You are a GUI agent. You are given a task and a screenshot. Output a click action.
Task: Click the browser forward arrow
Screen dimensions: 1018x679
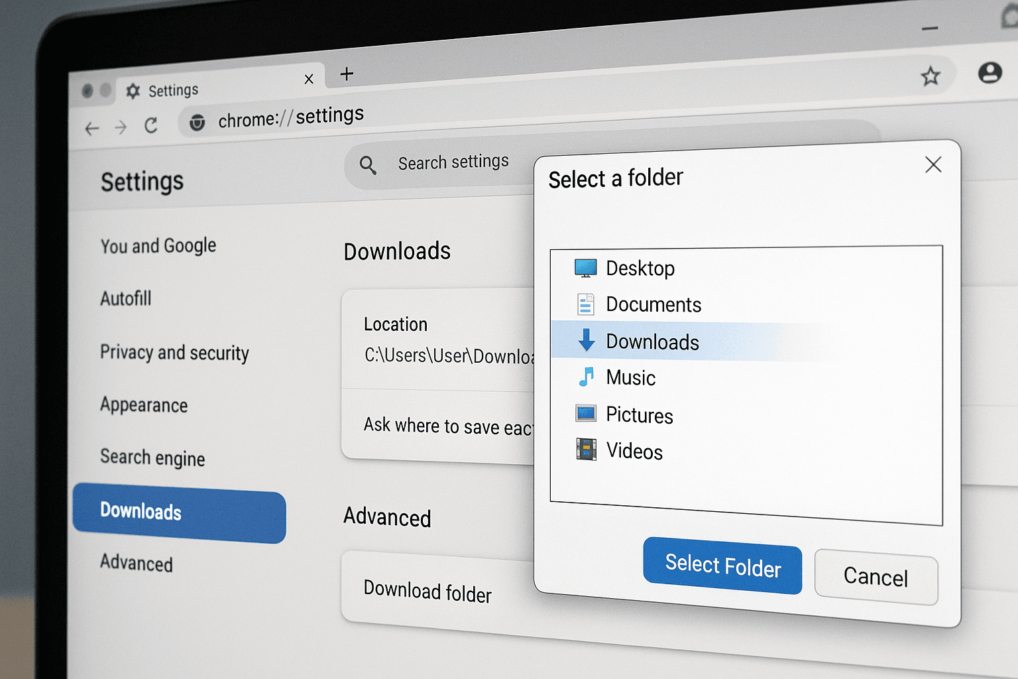(x=121, y=127)
